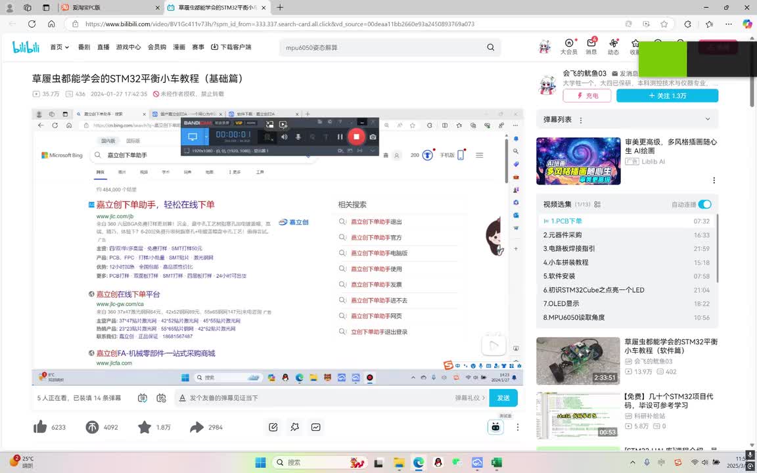Play episode 5.软件安装
The image size is (757, 473).
[627, 276]
